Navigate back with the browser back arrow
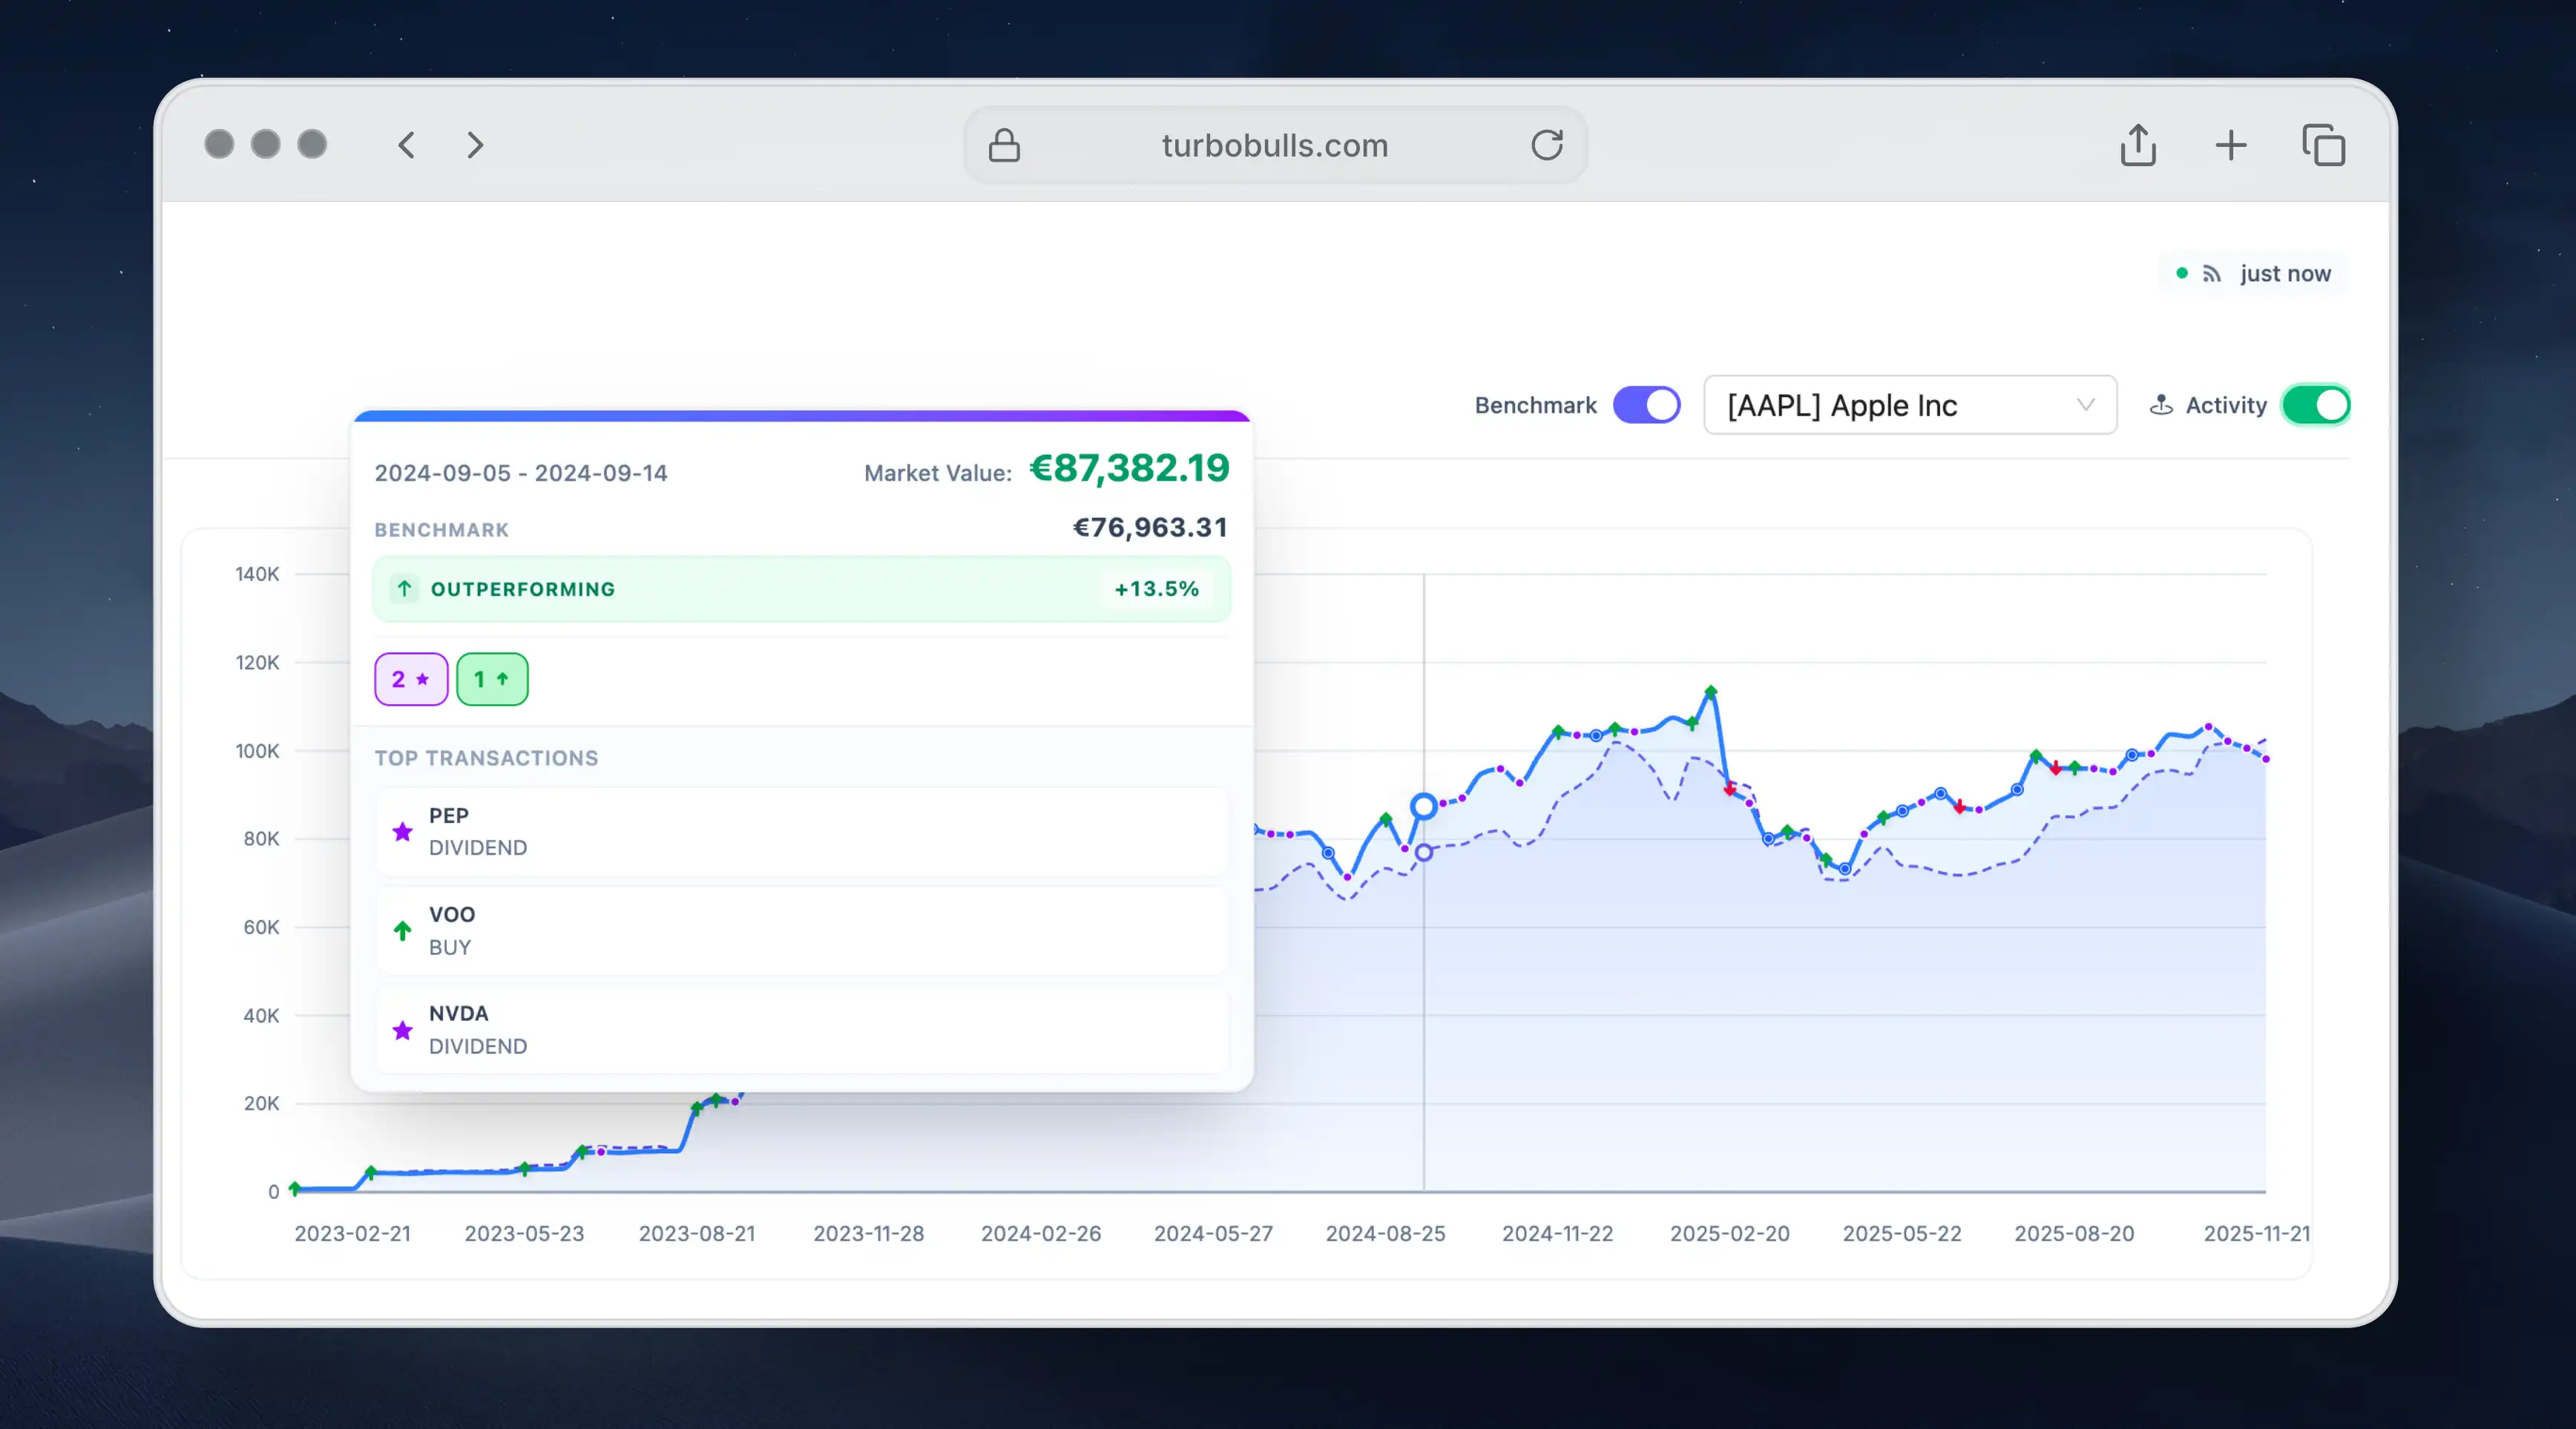 406,145
